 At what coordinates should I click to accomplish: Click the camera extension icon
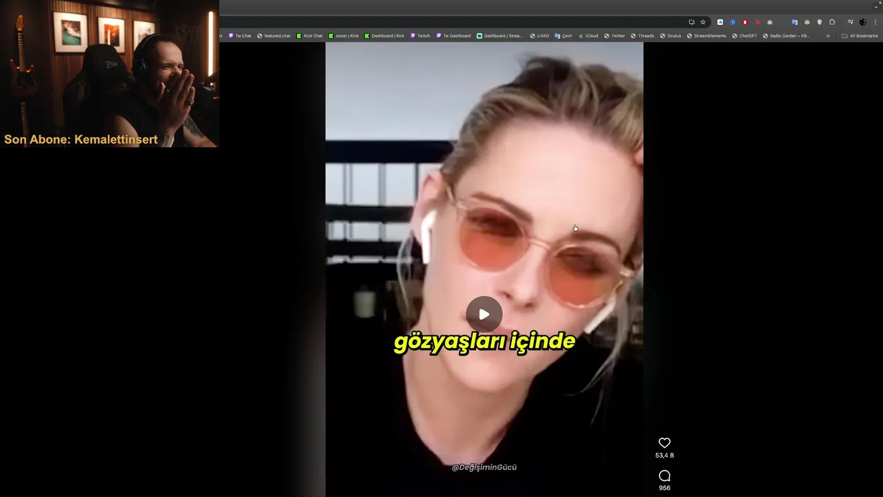pyautogui.click(x=770, y=22)
